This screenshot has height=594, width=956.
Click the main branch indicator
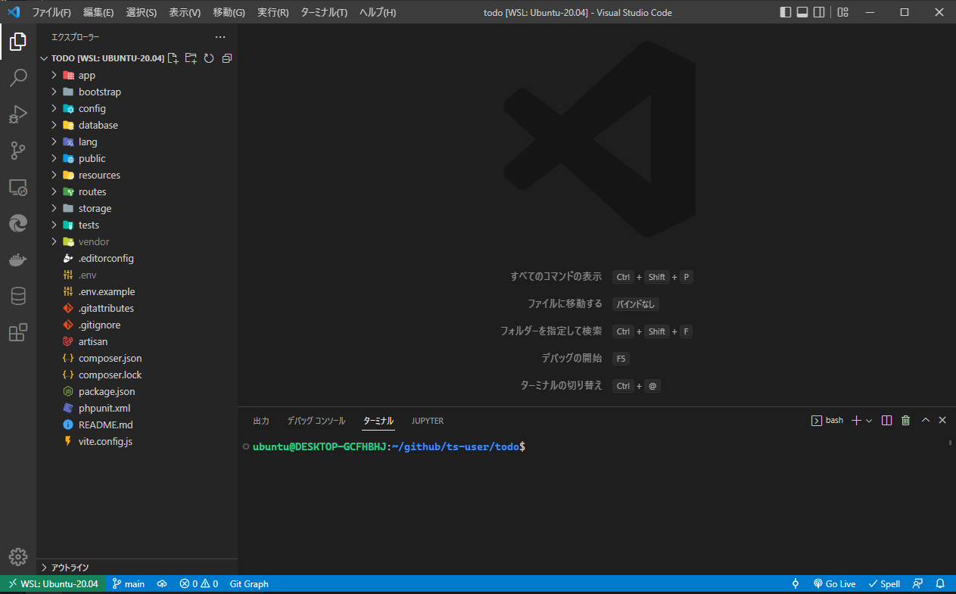[x=129, y=583]
